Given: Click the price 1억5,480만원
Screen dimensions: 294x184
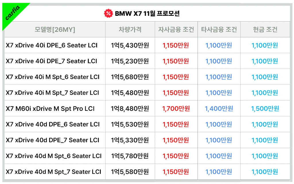Looking at the screenshot, I should [130, 93].
